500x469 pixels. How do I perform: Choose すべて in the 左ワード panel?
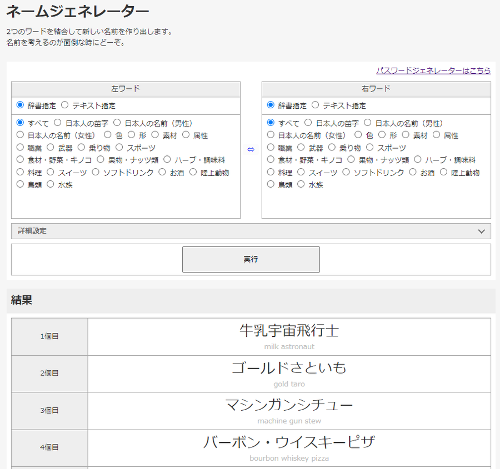(x=20, y=122)
